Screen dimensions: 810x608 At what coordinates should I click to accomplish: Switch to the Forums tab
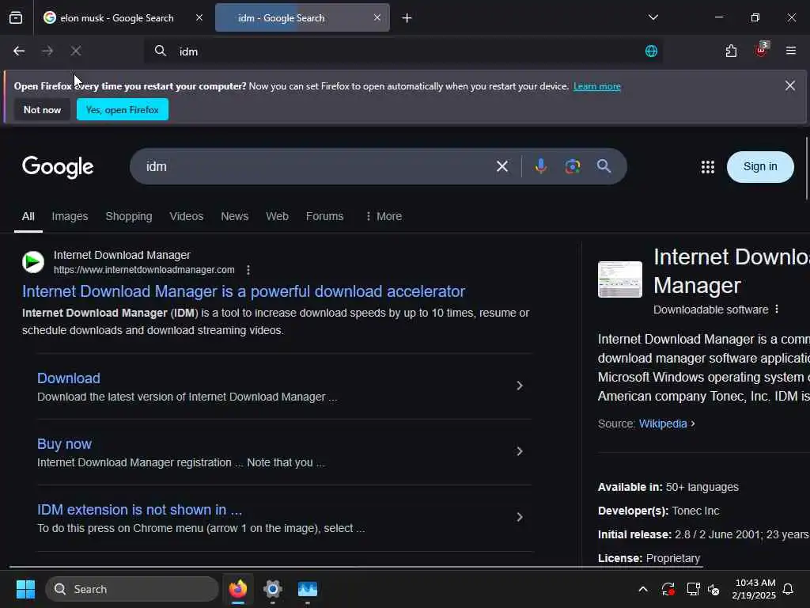pyautogui.click(x=324, y=216)
